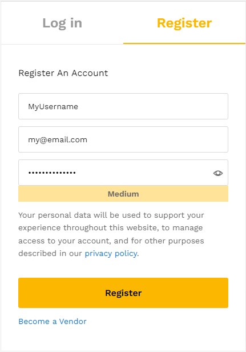
Task: Click the orange underline beneath Register tab
Action: 184,43
